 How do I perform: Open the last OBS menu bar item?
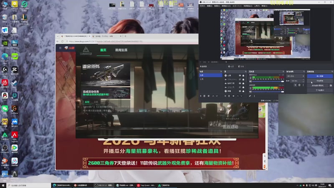tap(264, 6)
